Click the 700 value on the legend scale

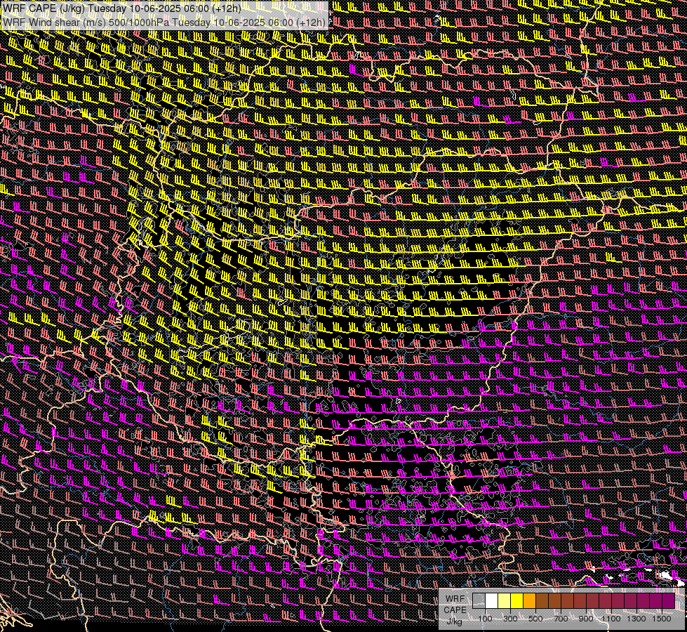coord(561,619)
